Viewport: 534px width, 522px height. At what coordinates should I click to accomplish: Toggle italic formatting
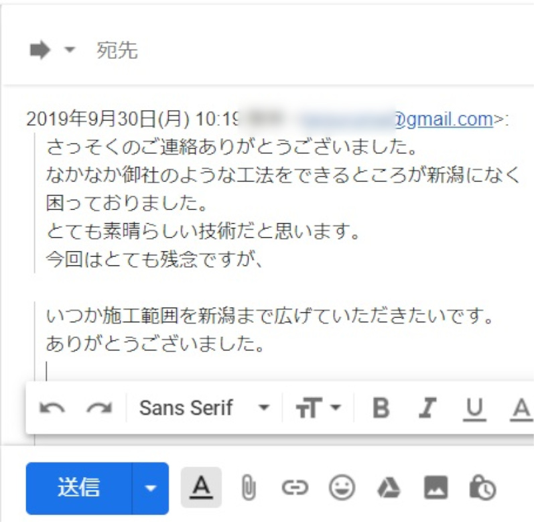tap(427, 407)
